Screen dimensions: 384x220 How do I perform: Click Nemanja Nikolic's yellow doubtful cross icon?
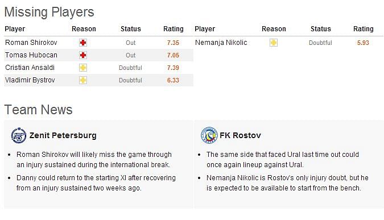coord(273,43)
